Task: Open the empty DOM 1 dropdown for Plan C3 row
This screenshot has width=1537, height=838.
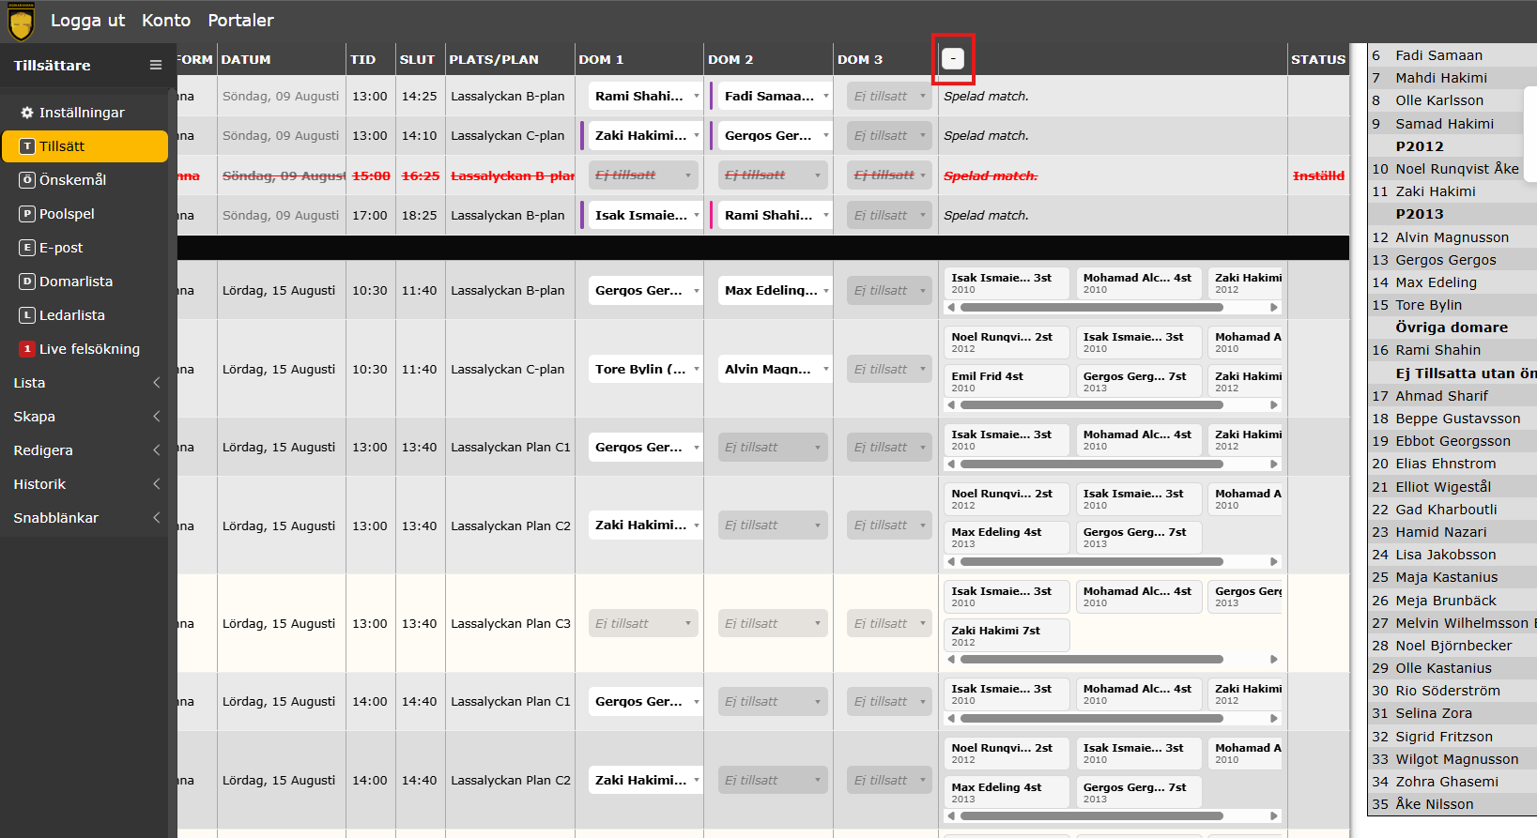Action: pos(643,623)
